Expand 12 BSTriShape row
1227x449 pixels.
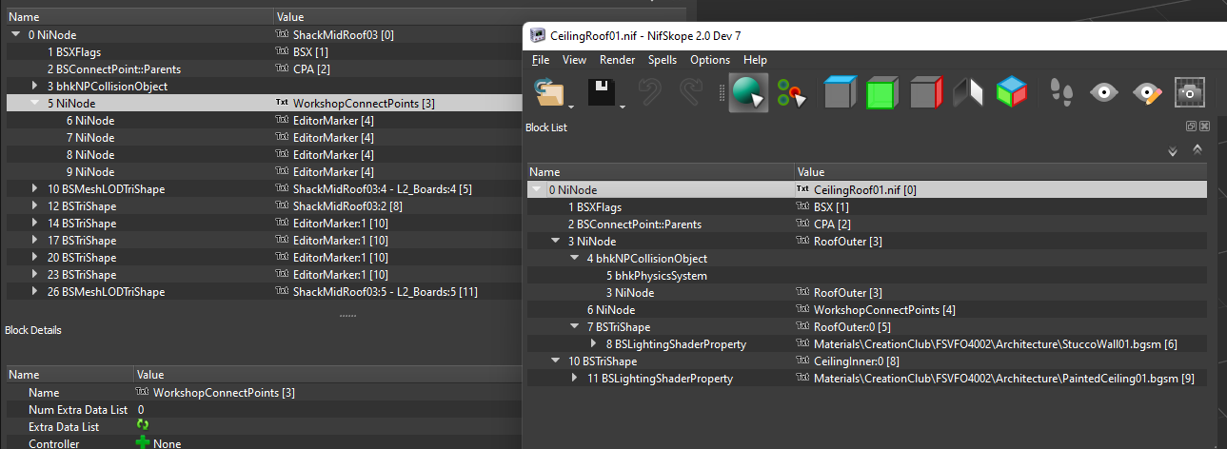click(35, 206)
